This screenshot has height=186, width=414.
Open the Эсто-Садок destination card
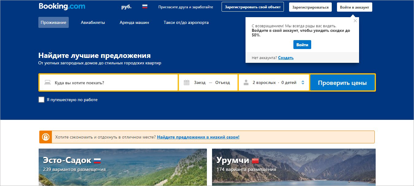[123, 167]
